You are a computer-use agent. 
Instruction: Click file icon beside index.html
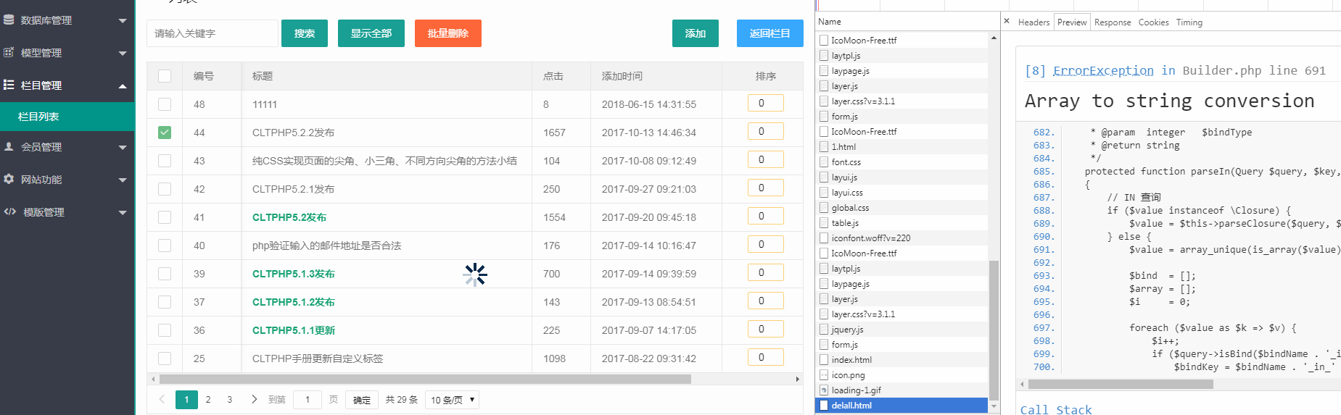pyautogui.click(x=824, y=360)
